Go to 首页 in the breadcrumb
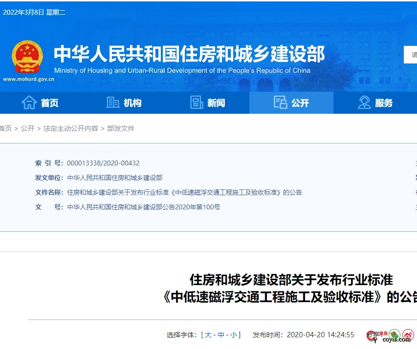417x349 pixels. click(5, 128)
